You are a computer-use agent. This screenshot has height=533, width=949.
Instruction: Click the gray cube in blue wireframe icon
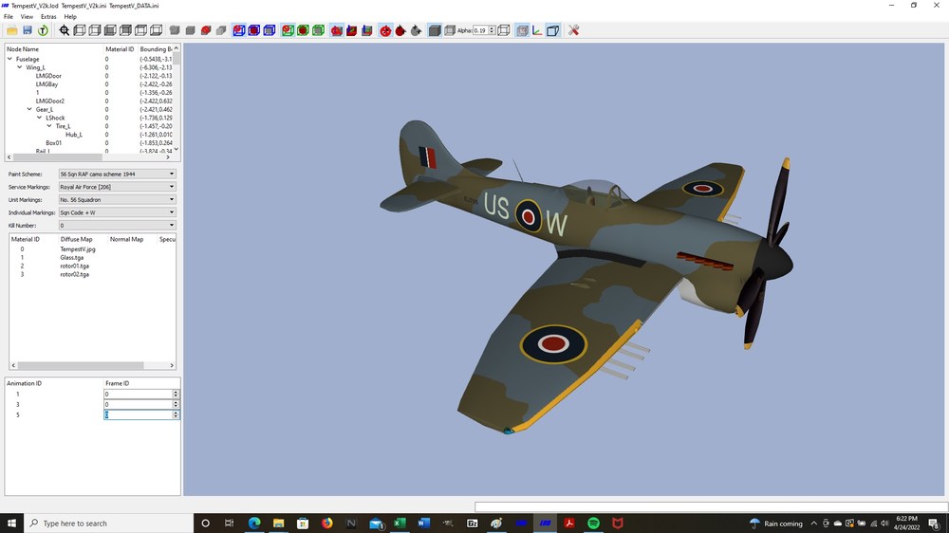coord(270,30)
